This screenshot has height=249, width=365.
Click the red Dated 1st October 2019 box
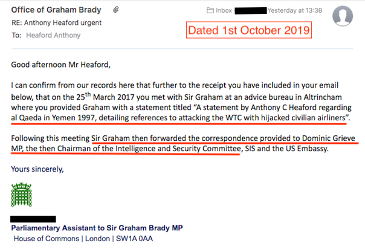click(249, 30)
